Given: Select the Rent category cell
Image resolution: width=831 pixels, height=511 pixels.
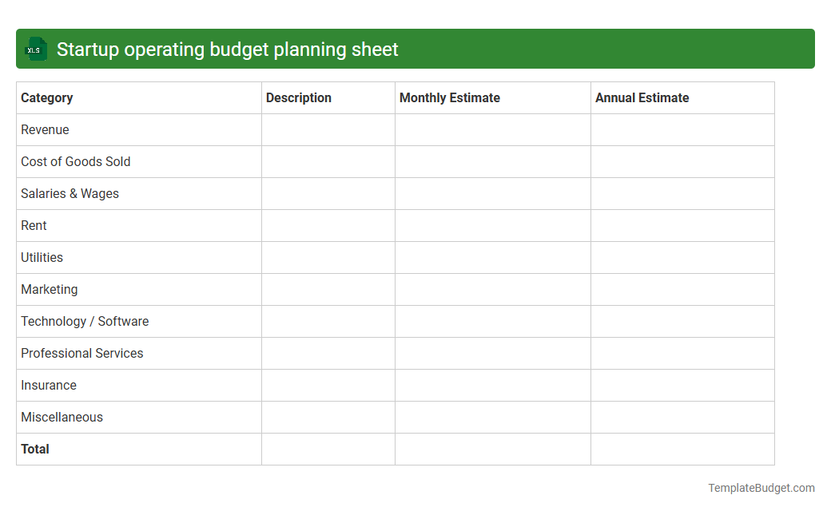Looking at the screenshot, I should pyautogui.click(x=34, y=225).
